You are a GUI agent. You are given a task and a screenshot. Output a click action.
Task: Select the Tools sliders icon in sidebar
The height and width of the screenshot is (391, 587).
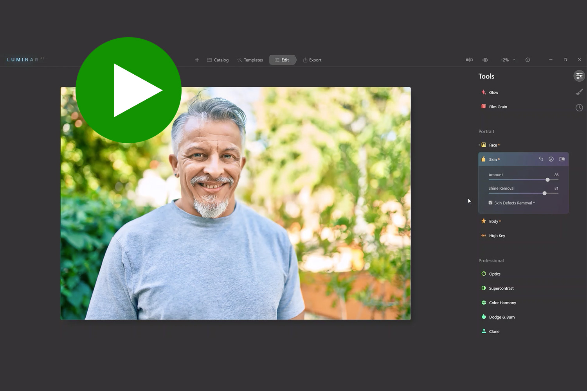pyautogui.click(x=579, y=76)
